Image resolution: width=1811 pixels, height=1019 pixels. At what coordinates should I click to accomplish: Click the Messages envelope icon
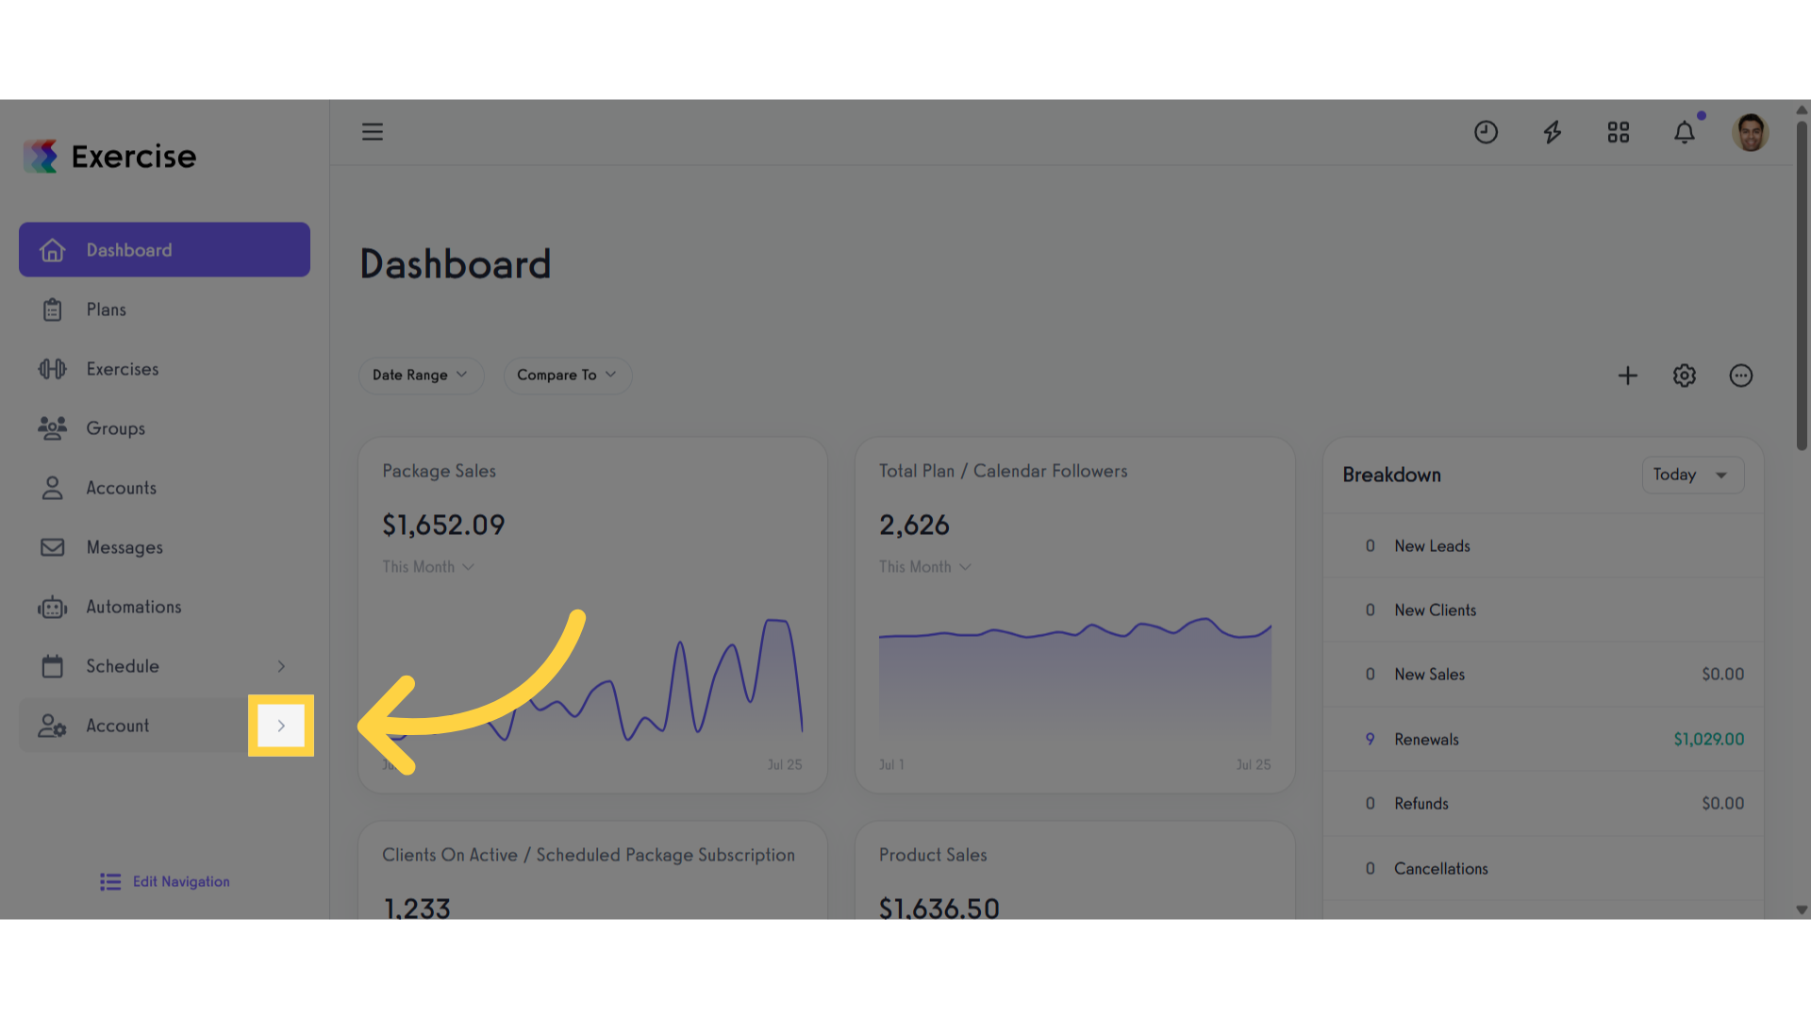tap(53, 547)
